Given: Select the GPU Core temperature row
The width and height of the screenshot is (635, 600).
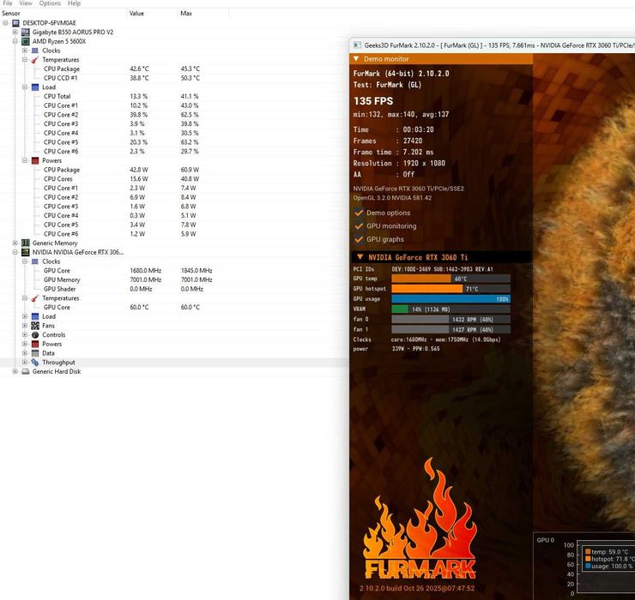Looking at the screenshot, I should [x=174, y=308].
